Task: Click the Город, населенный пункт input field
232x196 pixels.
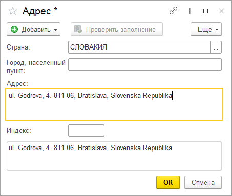Action: tap(145, 65)
